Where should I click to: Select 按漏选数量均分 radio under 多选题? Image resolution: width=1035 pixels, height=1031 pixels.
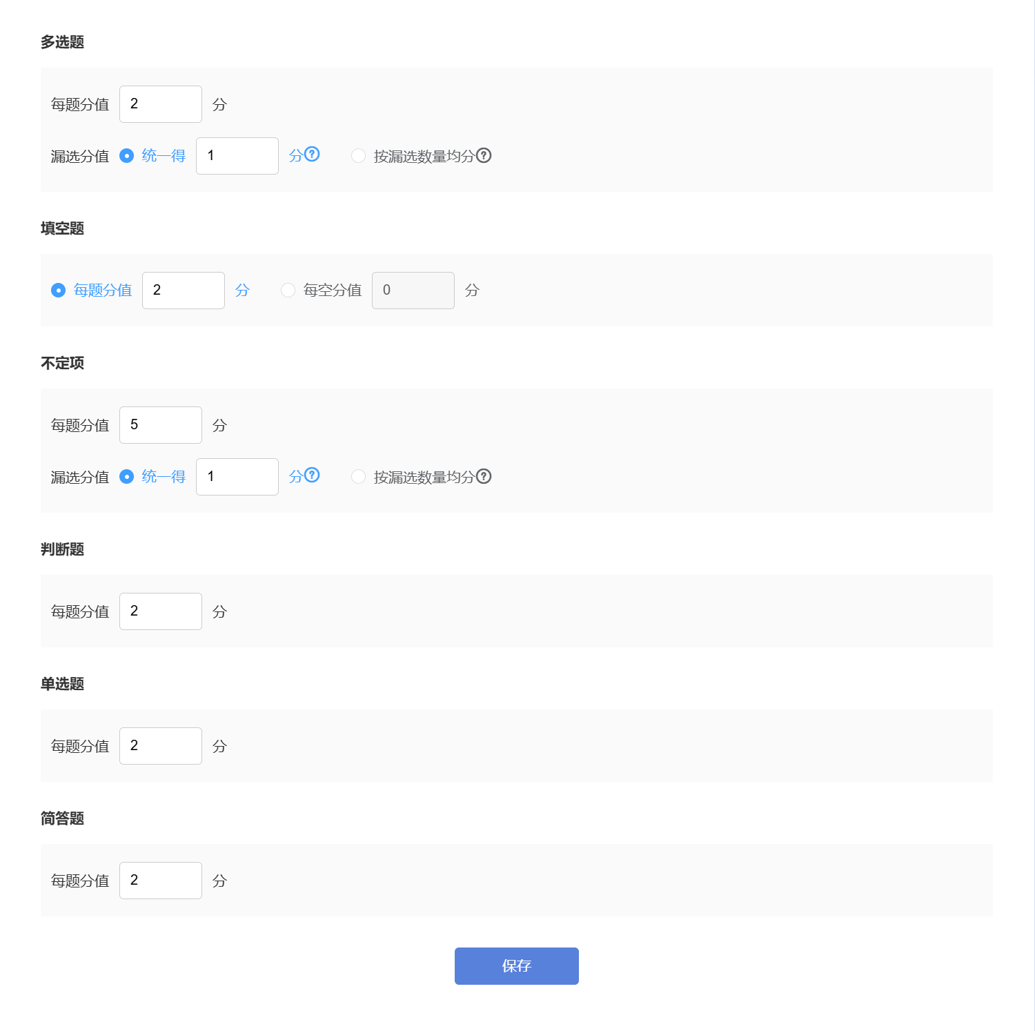[358, 156]
